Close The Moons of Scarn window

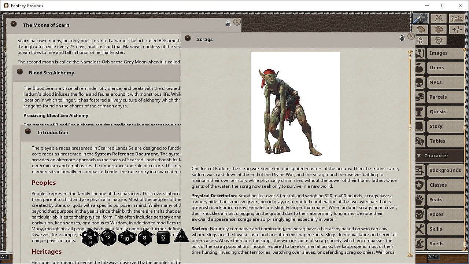pos(237,22)
